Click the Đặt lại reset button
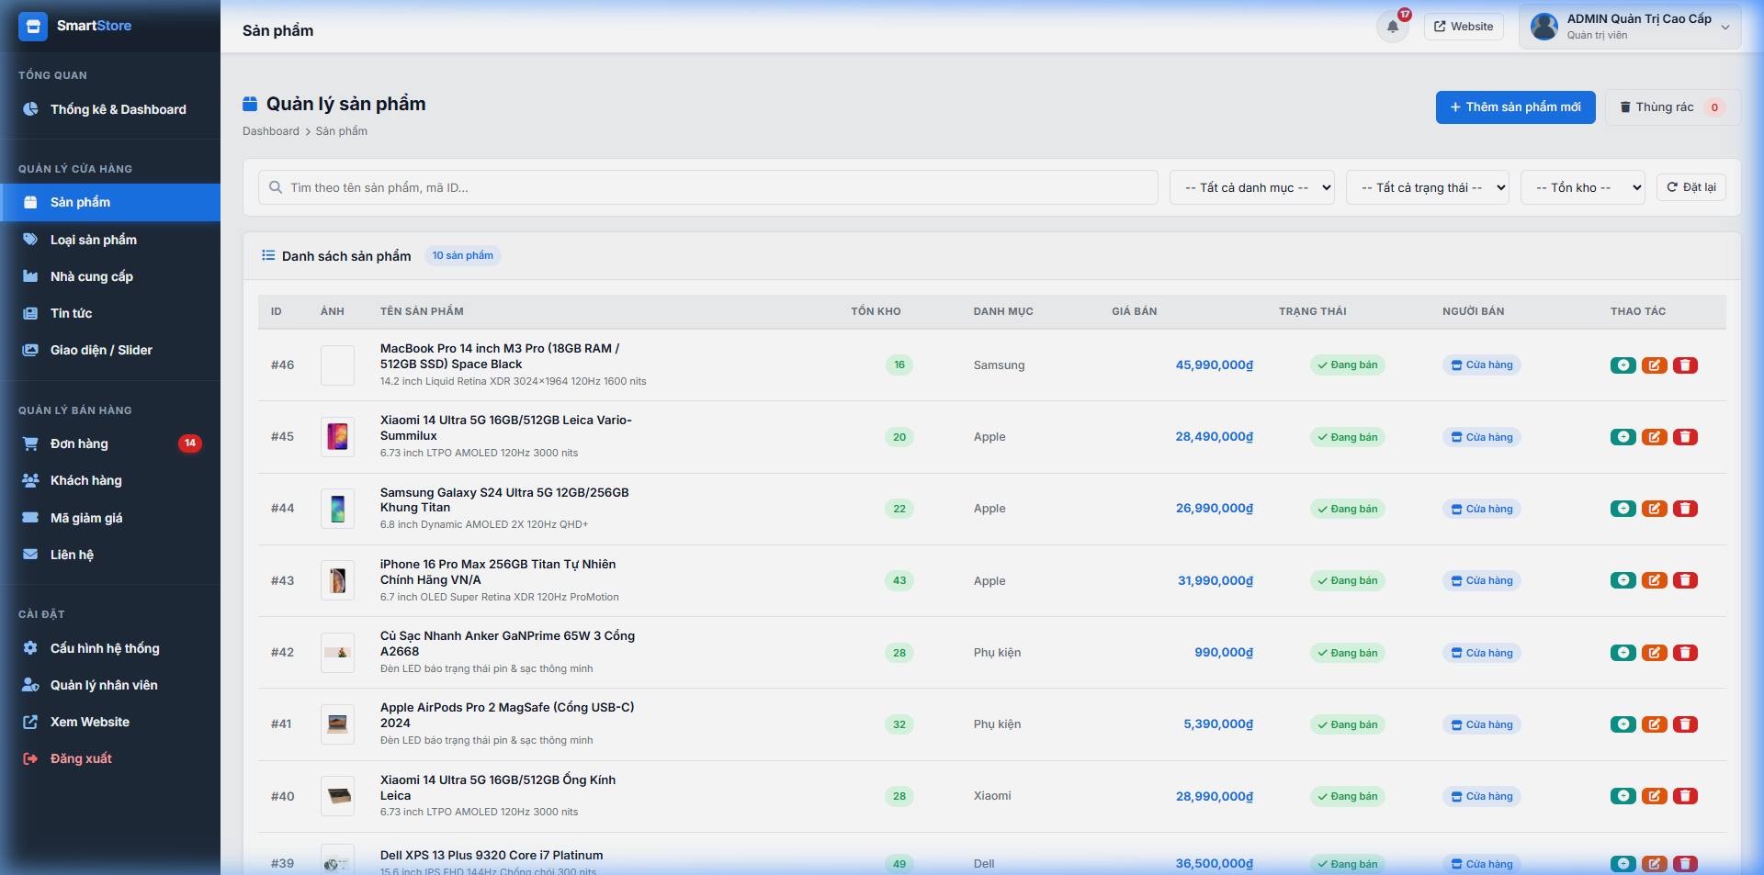Image resolution: width=1764 pixels, height=875 pixels. [x=1691, y=187]
